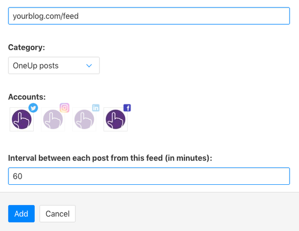This screenshot has width=299, height=231.
Task: Click into the interval minutes field
Action: pyautogui.click(x=149, y=176)
